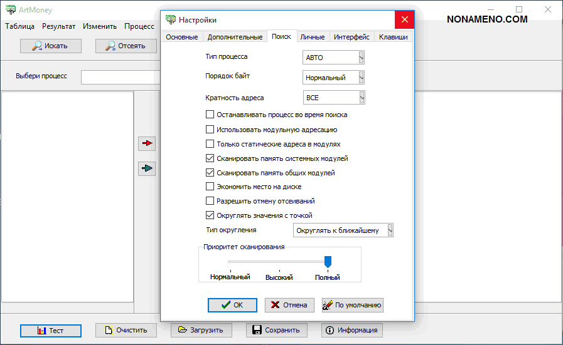This screenshot has height=345, width=563.
Task: Uncheck Сканировать память системных модулей
Action: 210,158
